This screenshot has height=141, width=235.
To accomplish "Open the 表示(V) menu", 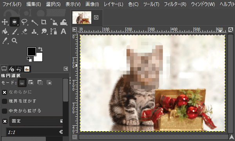I will (73, 4).
